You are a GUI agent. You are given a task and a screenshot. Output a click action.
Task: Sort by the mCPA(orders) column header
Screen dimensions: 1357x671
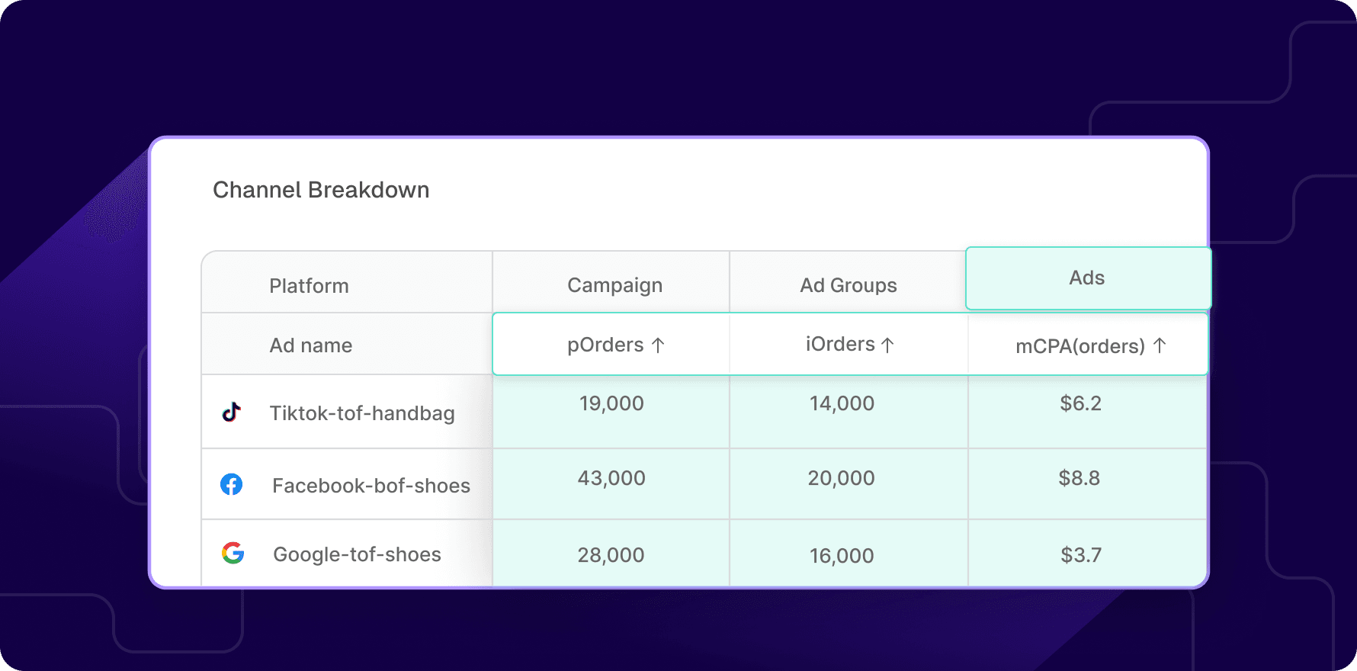[1080, 346]
